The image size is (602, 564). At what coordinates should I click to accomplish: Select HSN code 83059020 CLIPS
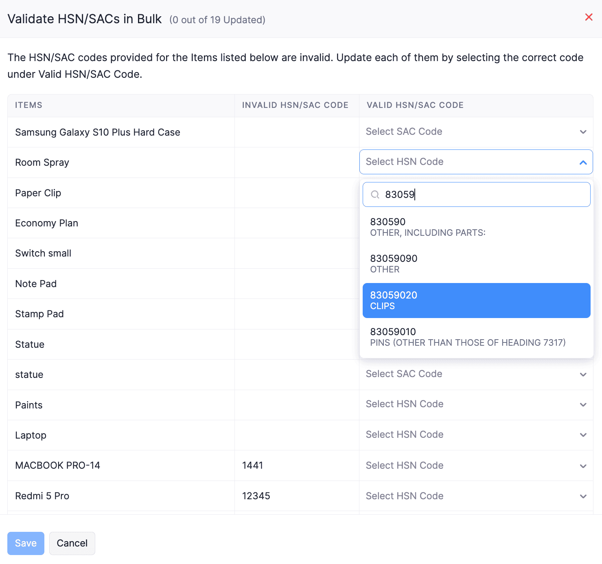(476, 301)
